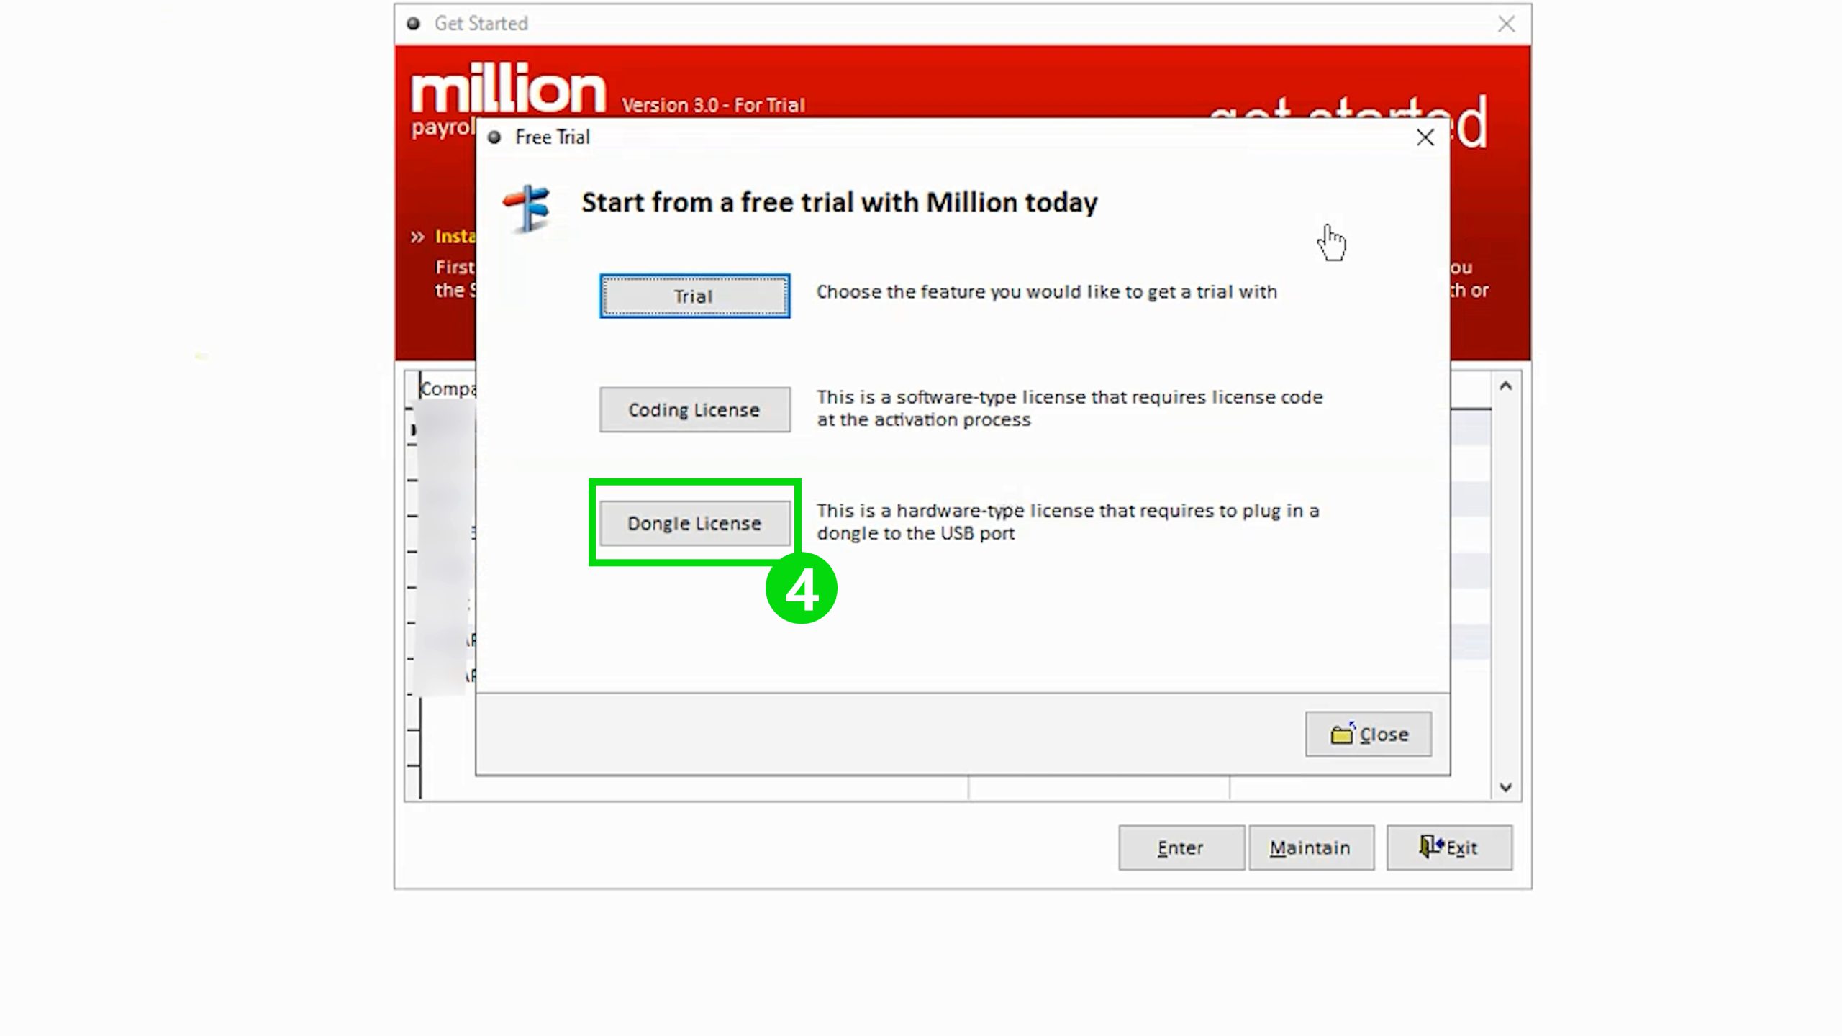Select the Dongle License button

tap(694, 523)
